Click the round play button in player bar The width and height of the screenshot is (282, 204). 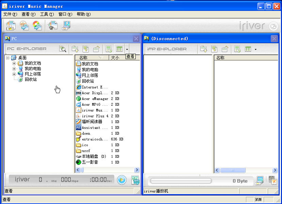point(122,180)
